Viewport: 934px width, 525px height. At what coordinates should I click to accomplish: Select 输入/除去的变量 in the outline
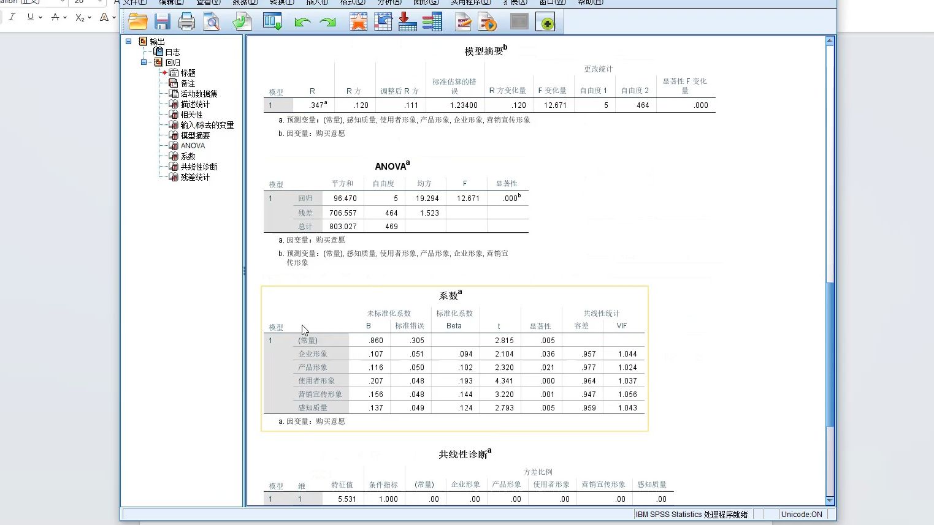pos(207,125)
